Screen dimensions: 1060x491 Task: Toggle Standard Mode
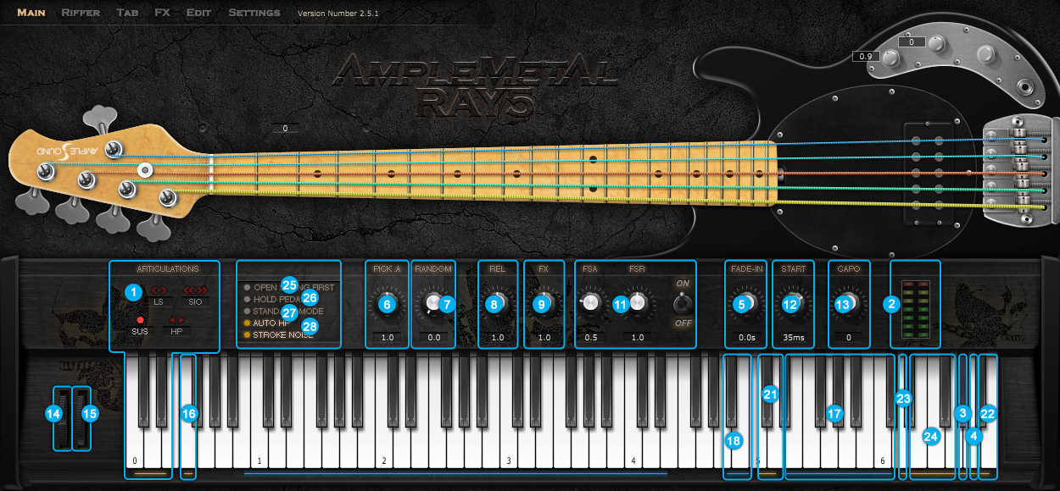tap(282, 312)
